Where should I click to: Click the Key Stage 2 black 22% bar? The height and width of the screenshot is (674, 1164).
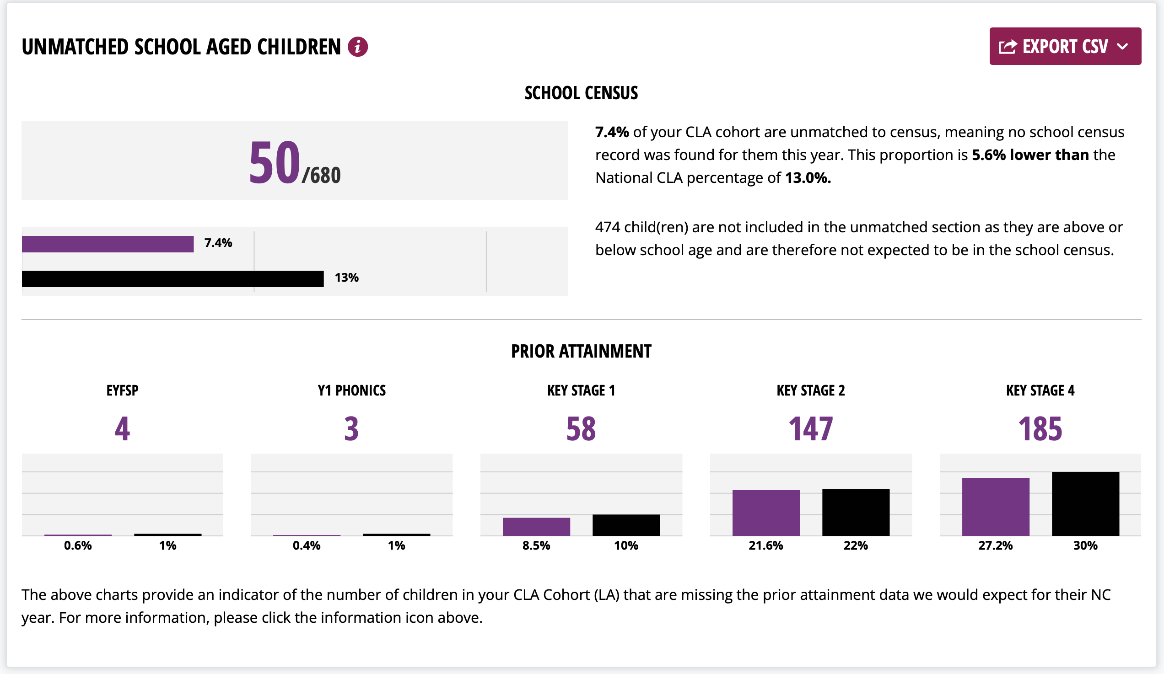pyautogui.click(x=856, y=512)
